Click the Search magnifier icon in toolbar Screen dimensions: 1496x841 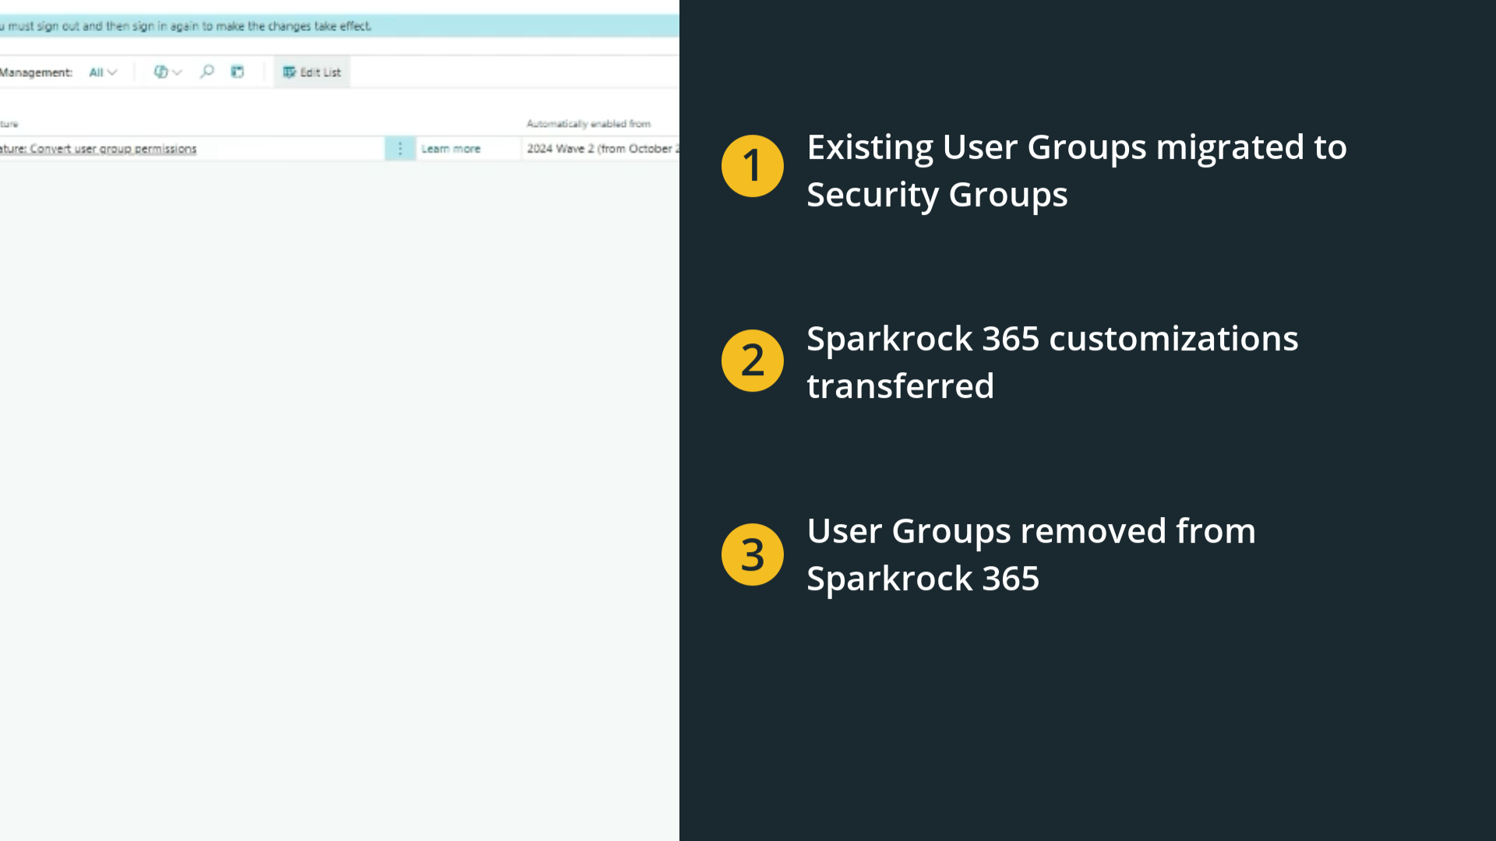(x=206, y=72)
